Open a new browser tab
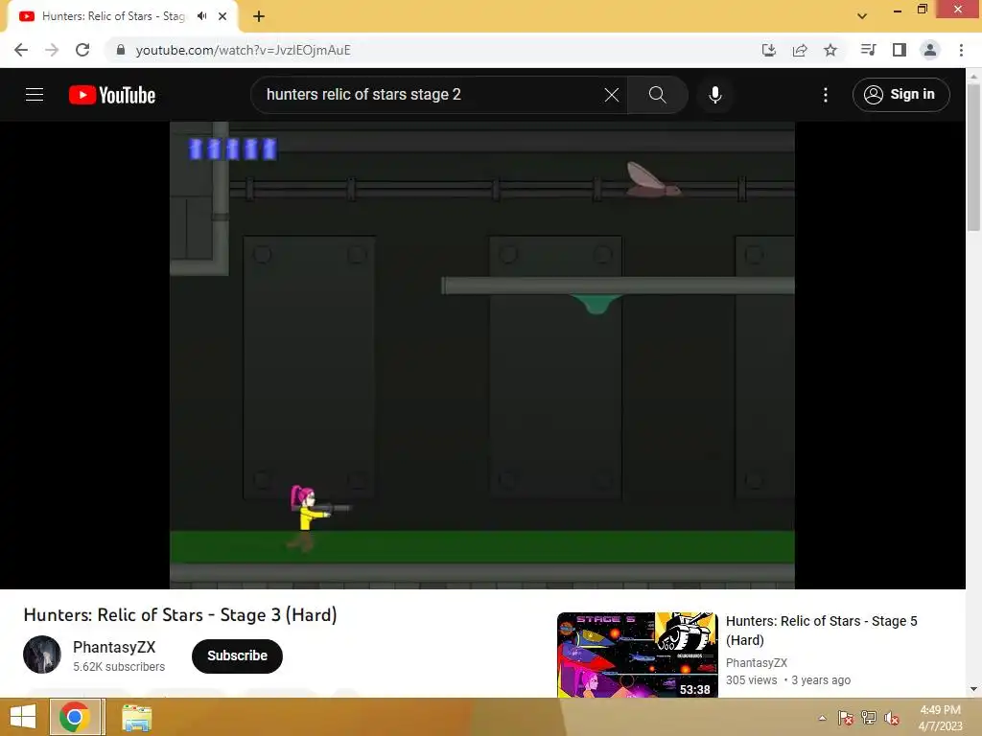Viewport: 982px width, 736px height. pyautogui.click(x=259, y=16)
